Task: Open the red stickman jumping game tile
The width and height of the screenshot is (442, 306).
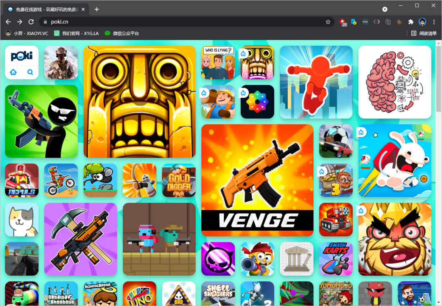Action: 316,82
